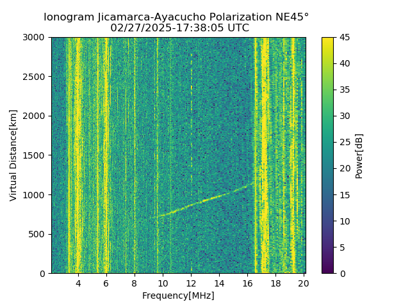Click the 30 label on the colorbar
410x307 pixels.
click(345, 116)
